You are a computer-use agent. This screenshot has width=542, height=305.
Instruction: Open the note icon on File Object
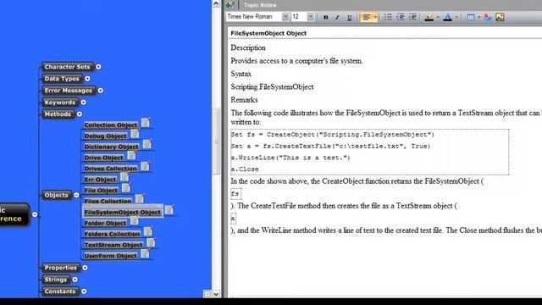(126, 188)
